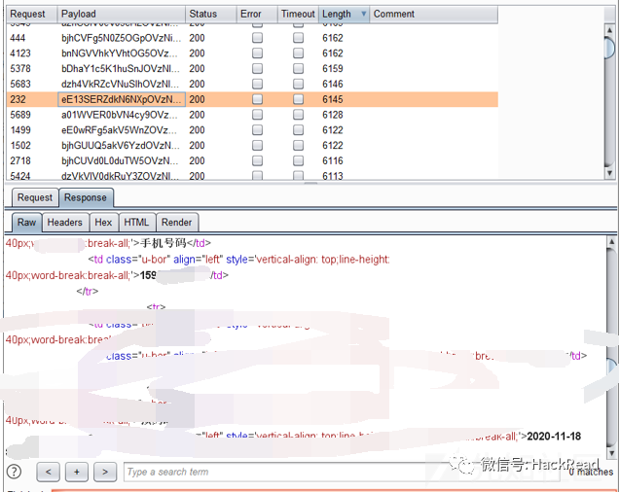Viewport: 619px width, 492px height.
Task: Toggle Timeout checkbox for request 444
Action: point(298,38)
